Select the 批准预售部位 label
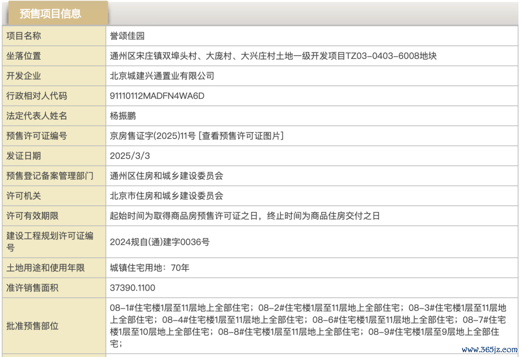 pyautogui.click(x=32, y=326)
